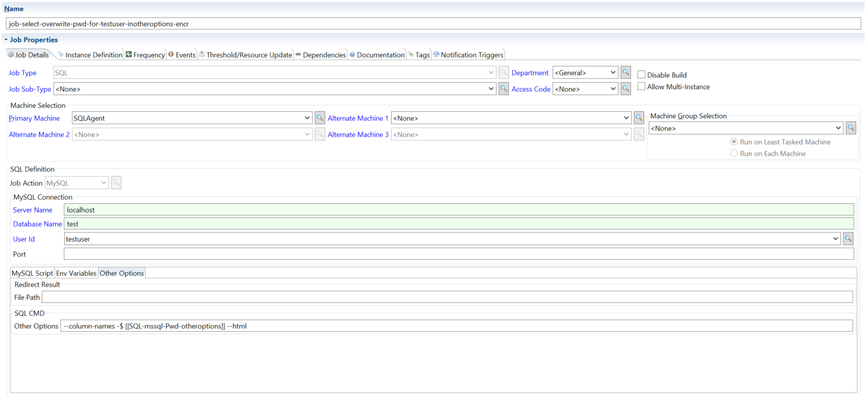The height and width of the screenshot is (396, 865).
Task: Open the Events tab
Action: (x=182, y=55)
